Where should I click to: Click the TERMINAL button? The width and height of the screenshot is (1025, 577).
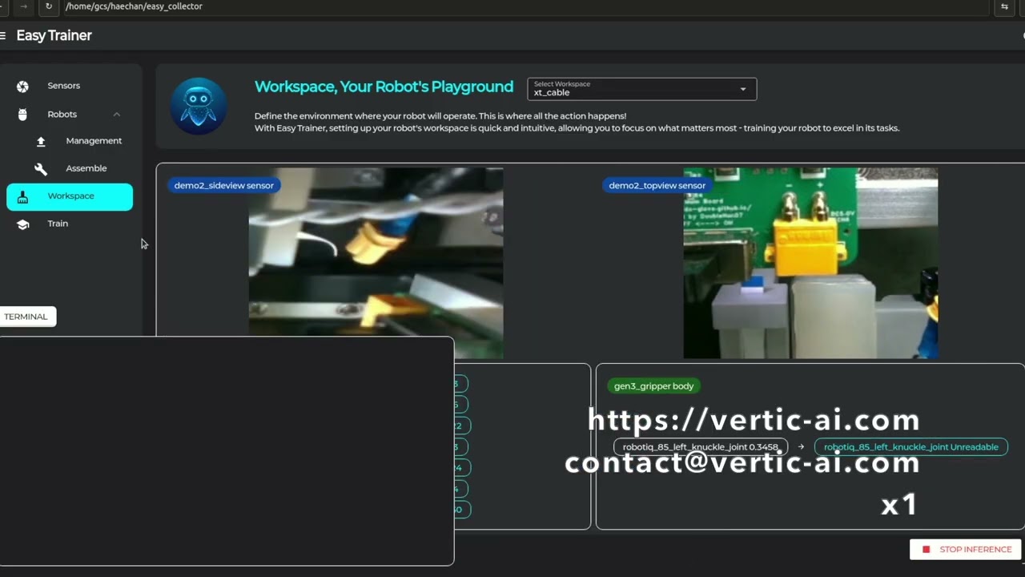coord(26,317)
